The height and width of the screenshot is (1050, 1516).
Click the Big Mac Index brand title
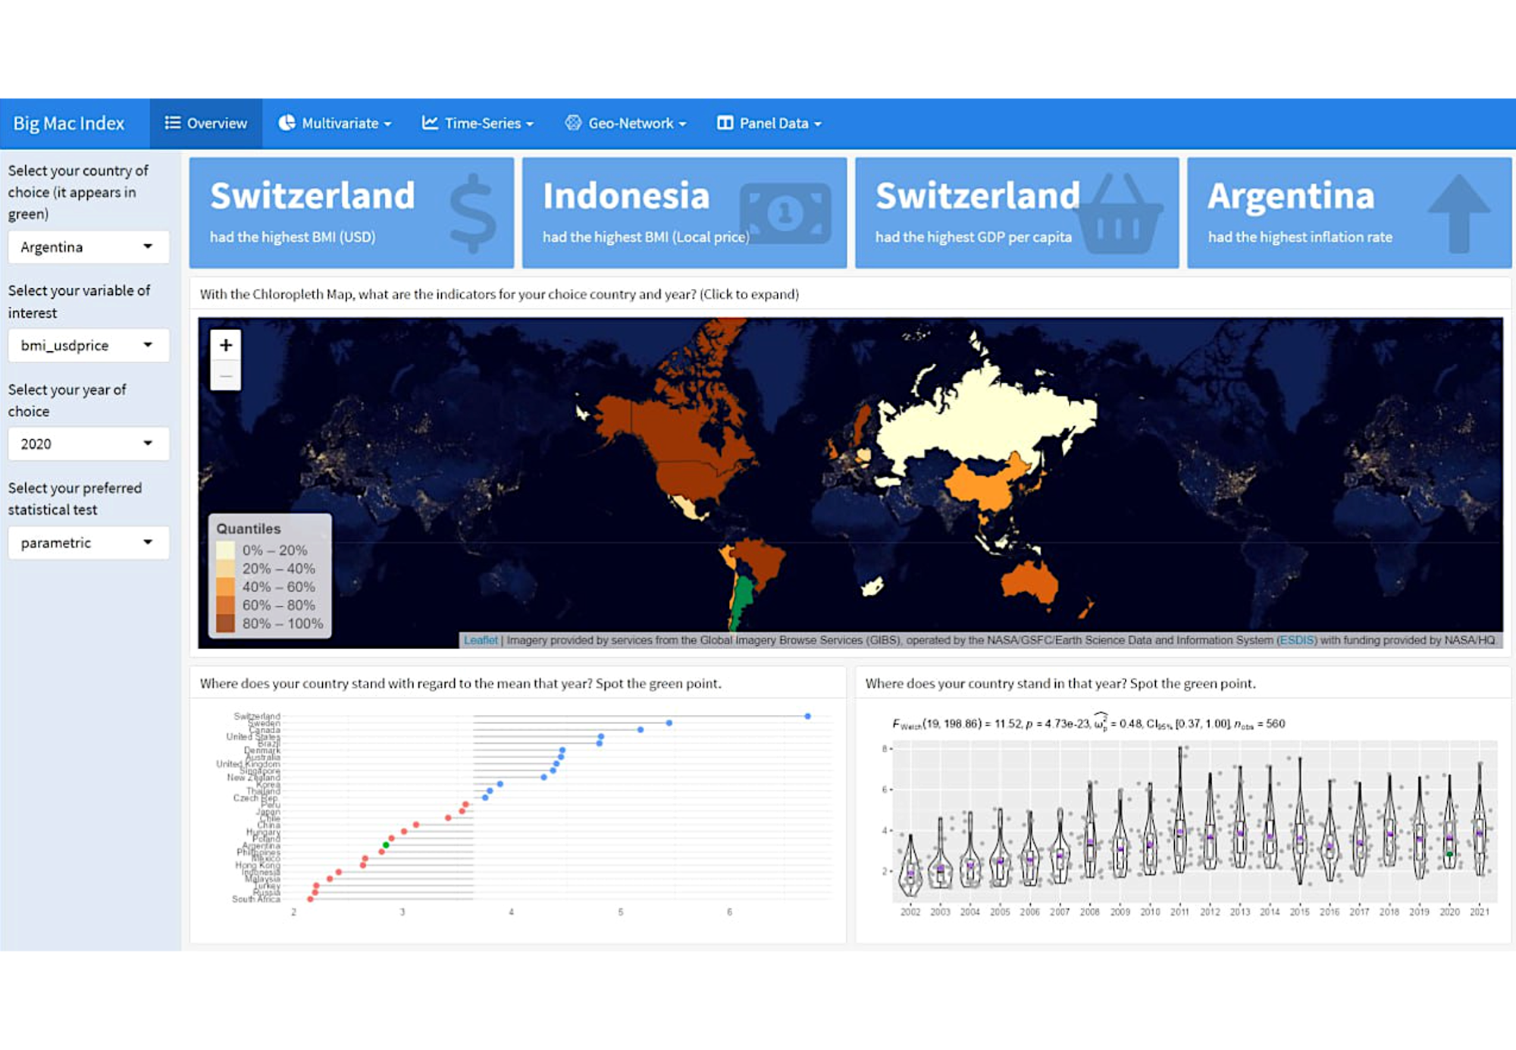tap(69, 123)
